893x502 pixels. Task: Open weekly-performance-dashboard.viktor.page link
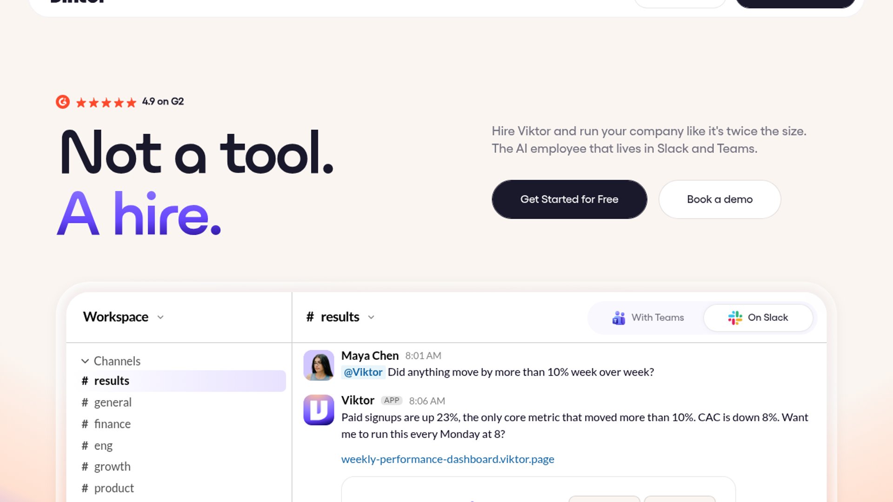pyautogui.click(x=447, y=459)
